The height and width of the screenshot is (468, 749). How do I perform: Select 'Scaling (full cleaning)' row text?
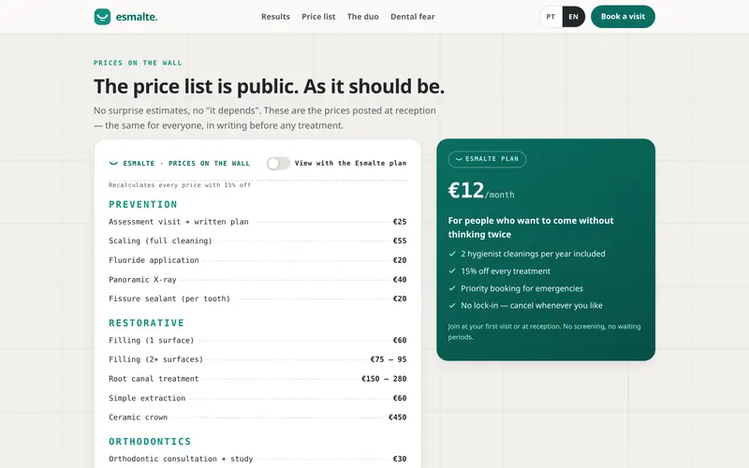coord(160,241)
